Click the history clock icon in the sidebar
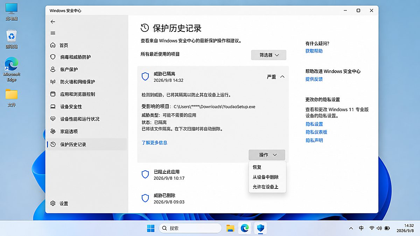Image resolution: width=420 pixels, height=236 pixels. pyautogui.click(x=53, y=144)
